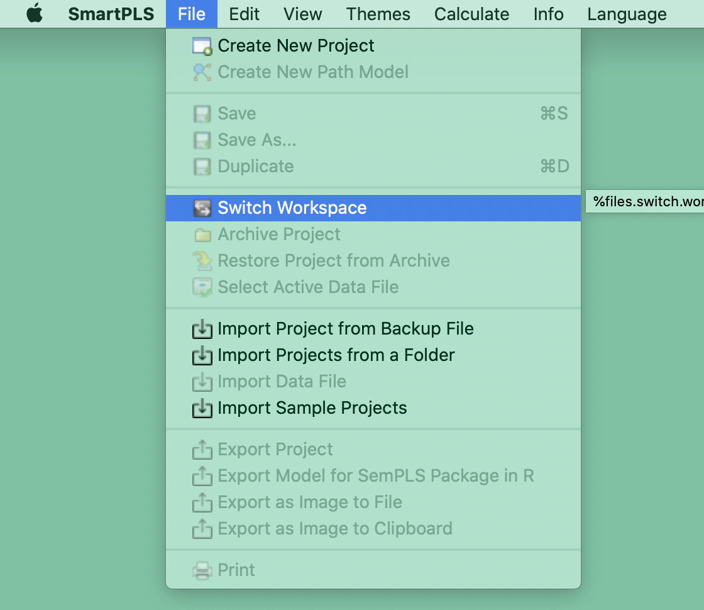This screenshot has width=704, height=610.
Task: Click the Restore Project from Archive icon
Action: [x=202, y=261]
